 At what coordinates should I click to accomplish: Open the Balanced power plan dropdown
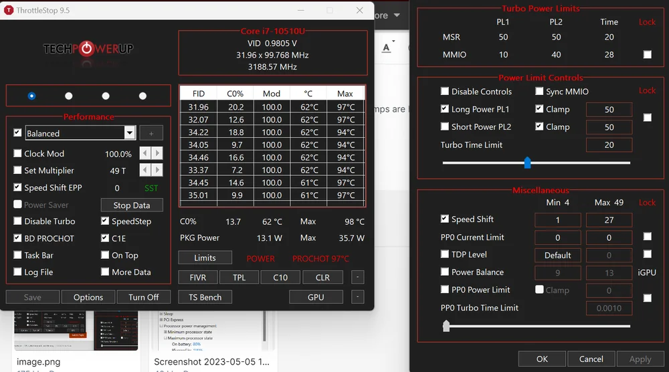pyautogui.click(x=130, y=133)
